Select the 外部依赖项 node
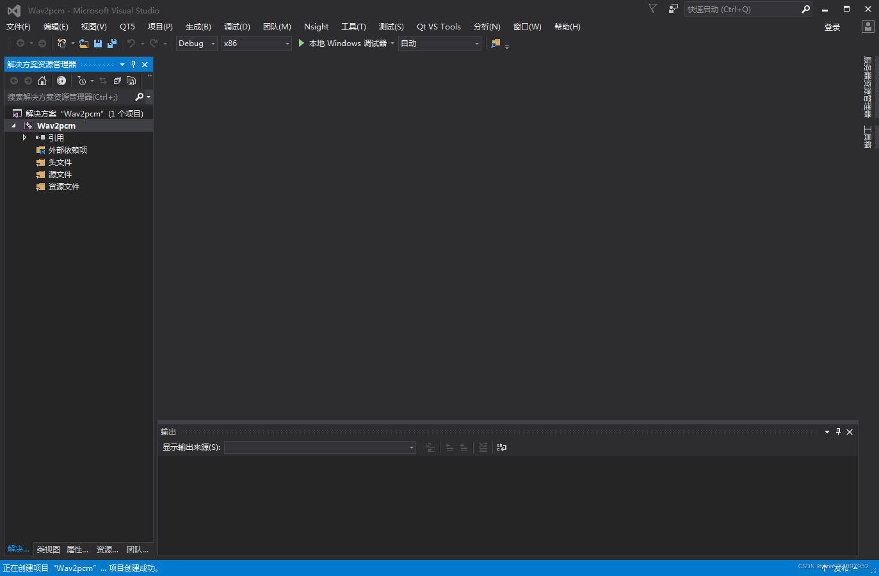 click(67, 150)
